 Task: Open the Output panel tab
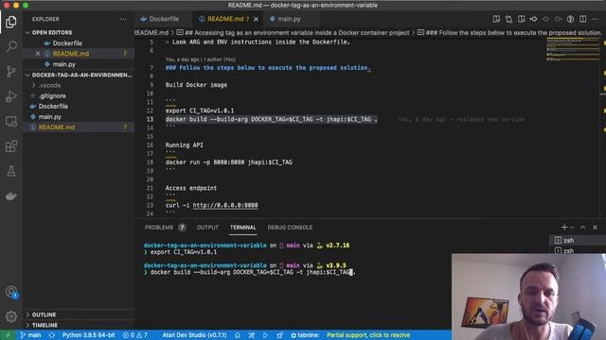(x=207, y=228)
